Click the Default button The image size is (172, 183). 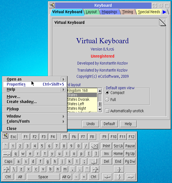109,124
